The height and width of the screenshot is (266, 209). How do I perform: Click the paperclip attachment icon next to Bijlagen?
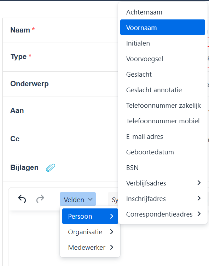click(x=51, y=167)
